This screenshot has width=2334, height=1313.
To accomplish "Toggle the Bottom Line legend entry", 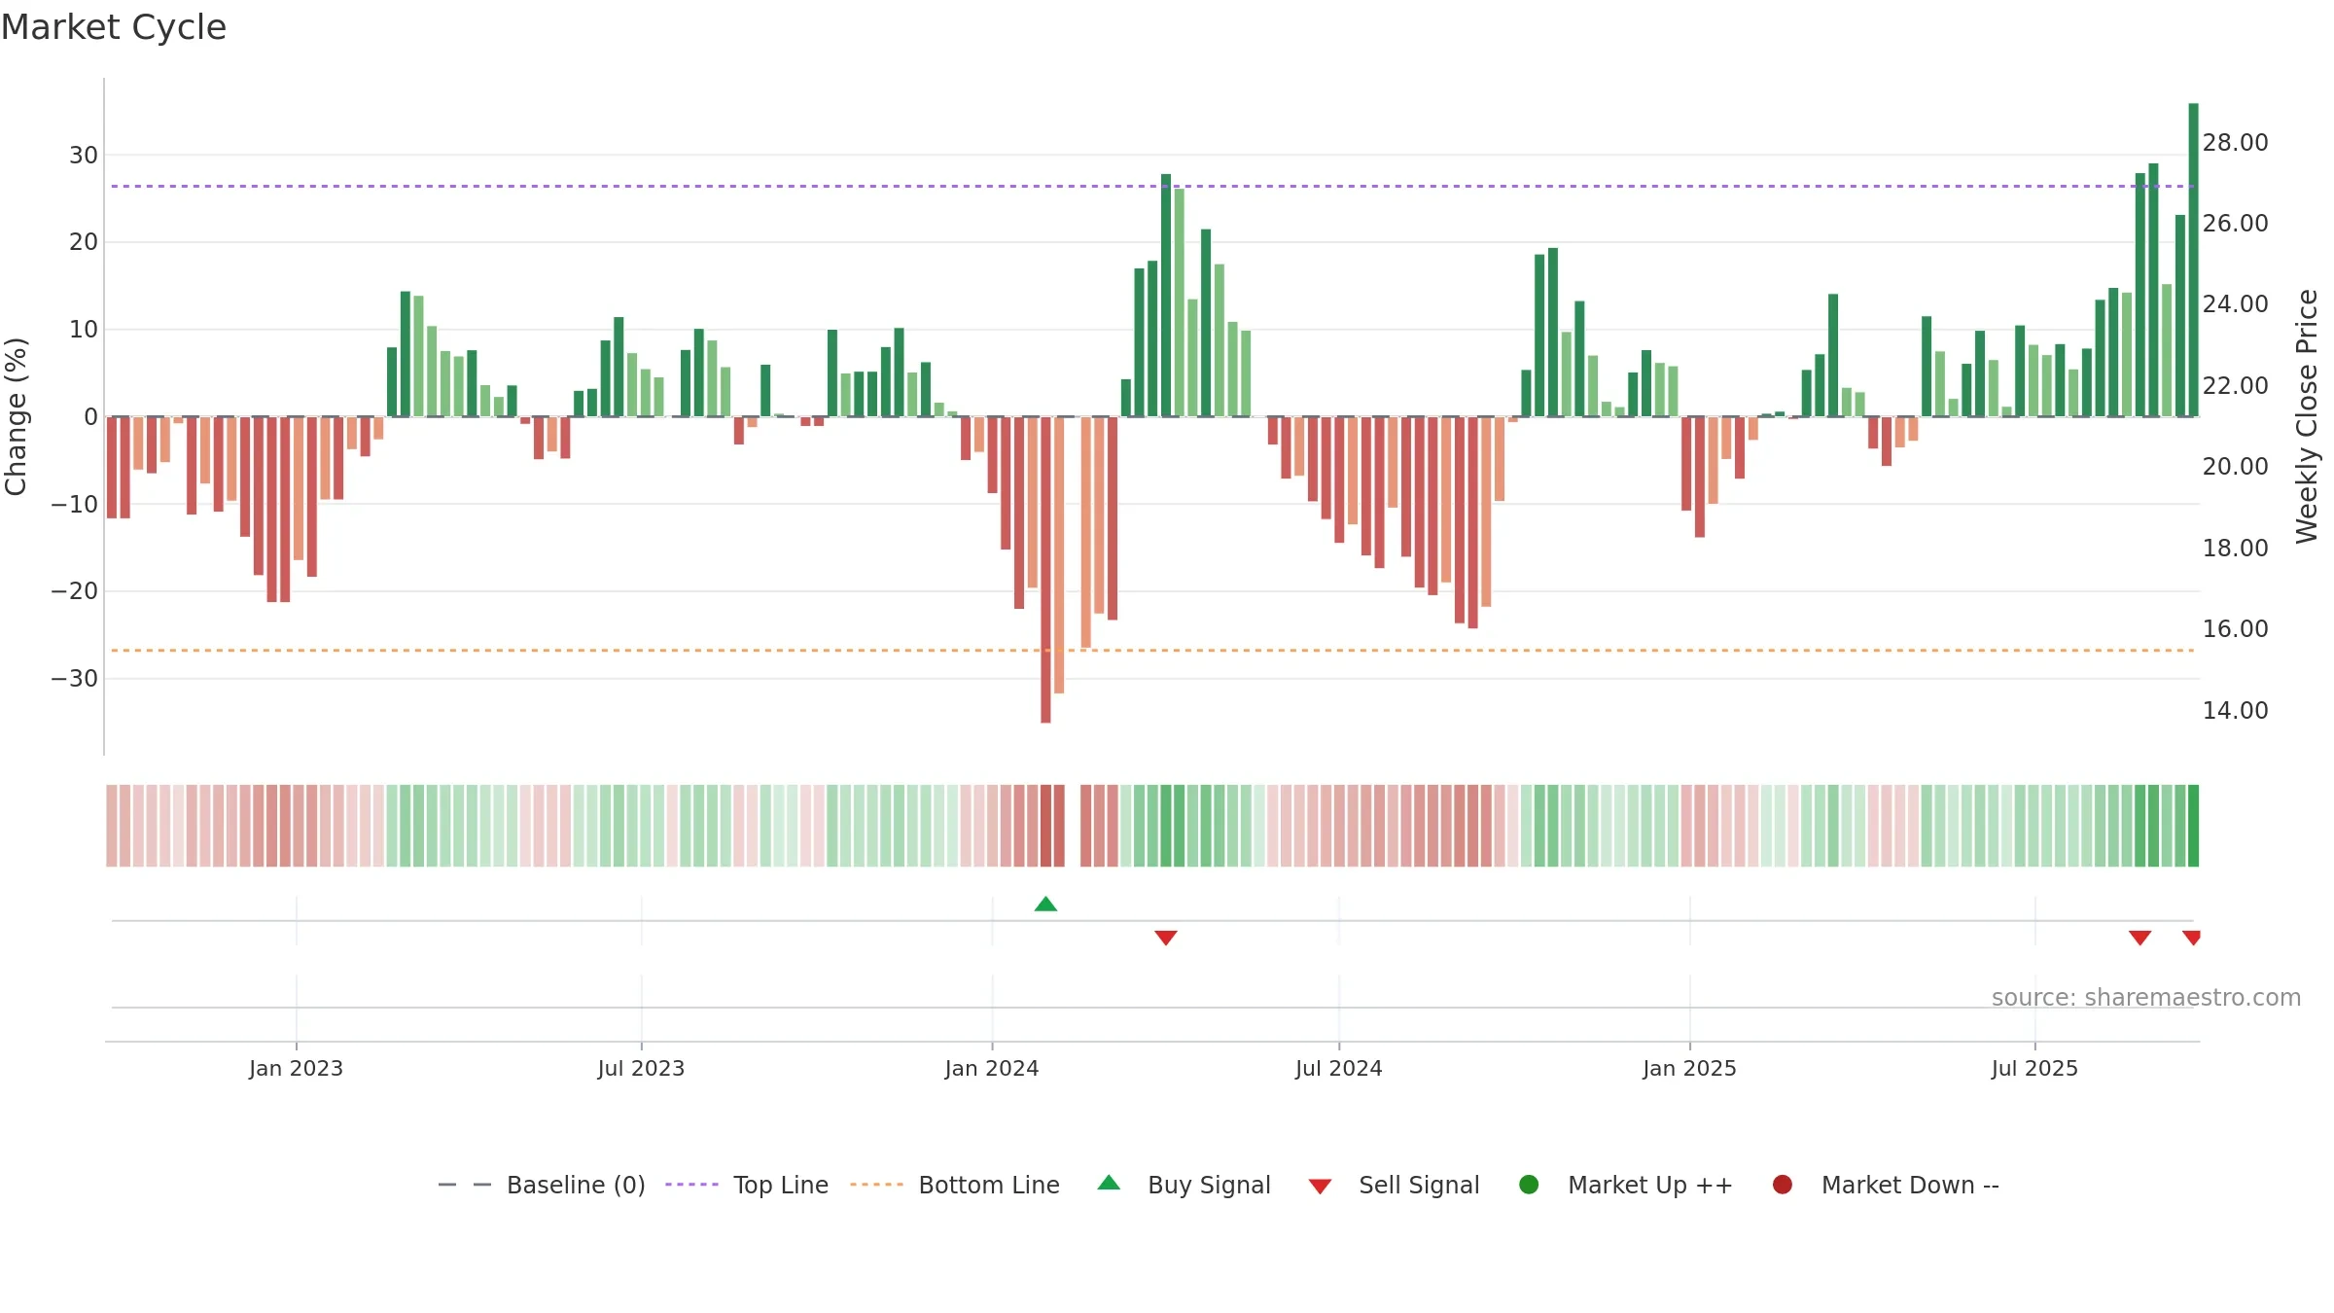I will [954, 1185].
